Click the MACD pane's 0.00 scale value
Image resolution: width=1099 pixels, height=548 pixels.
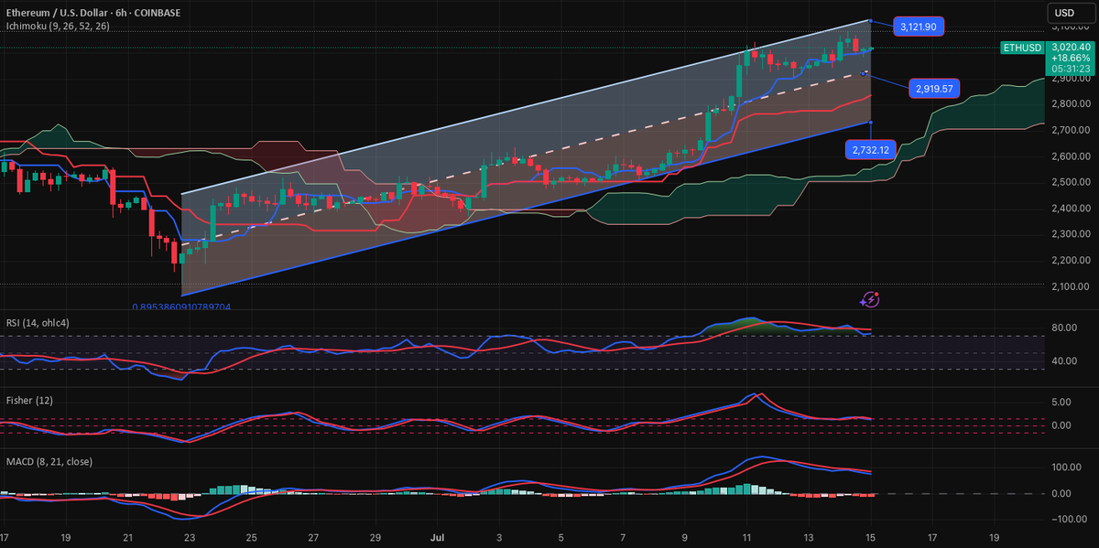point(1062,493)
